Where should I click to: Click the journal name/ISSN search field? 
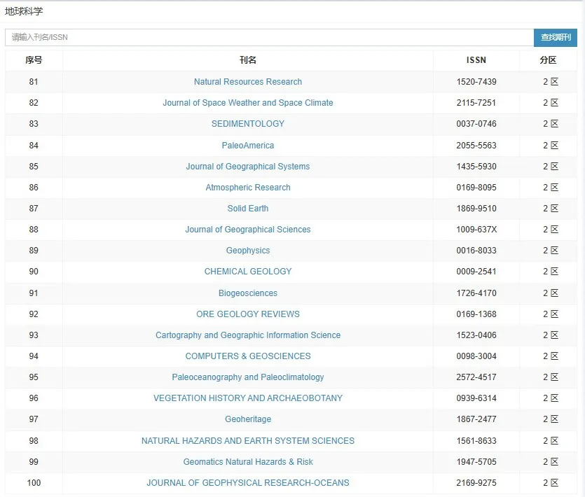click(x=269, y=37)
